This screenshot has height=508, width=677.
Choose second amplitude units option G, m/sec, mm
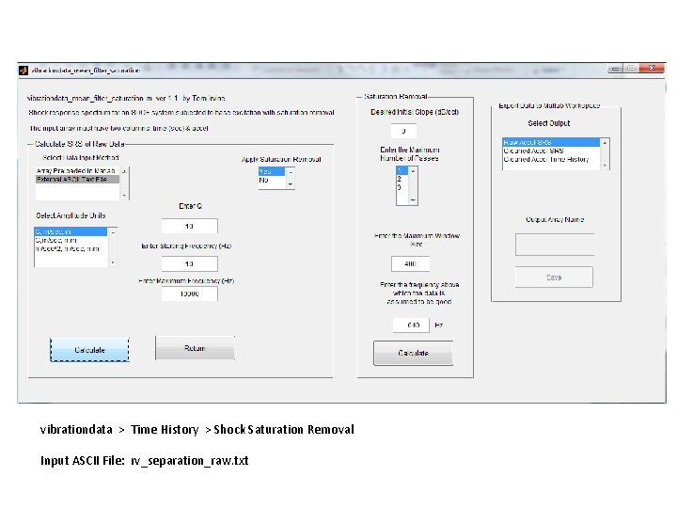coord(71,240)
